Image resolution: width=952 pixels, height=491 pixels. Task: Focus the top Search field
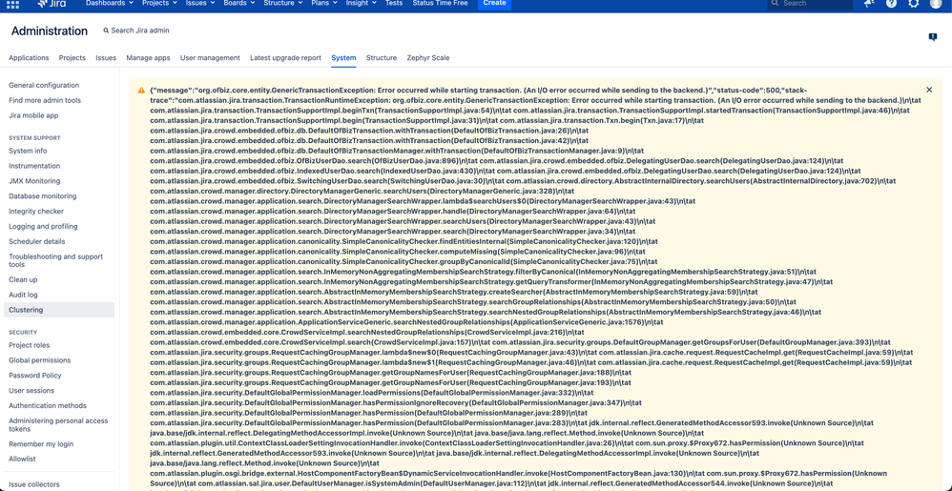(810, 4)
